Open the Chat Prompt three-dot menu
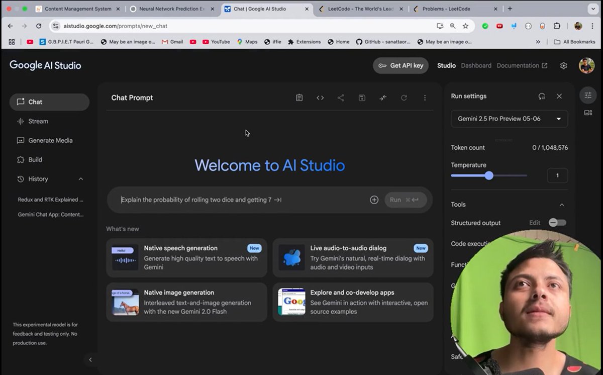Viewport: 603px width, 375px height. coord(425,98)
